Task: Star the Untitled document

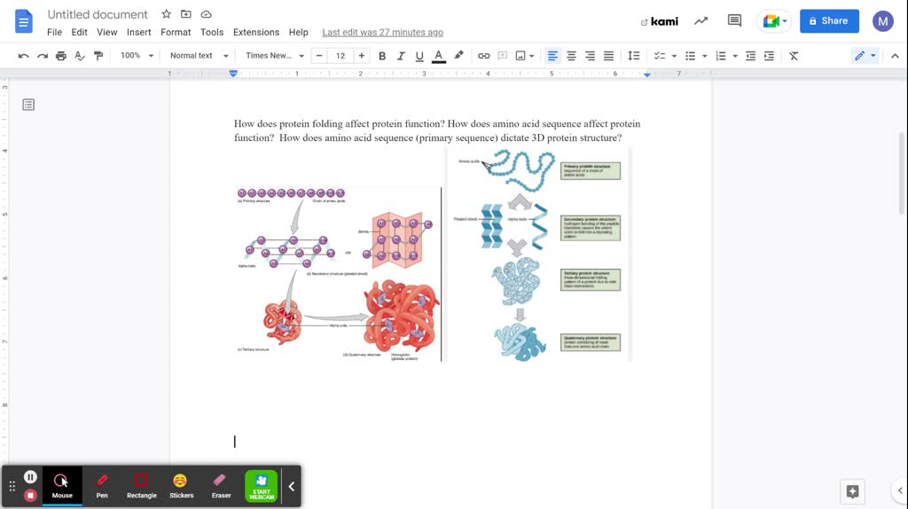Action: [166, 15]
